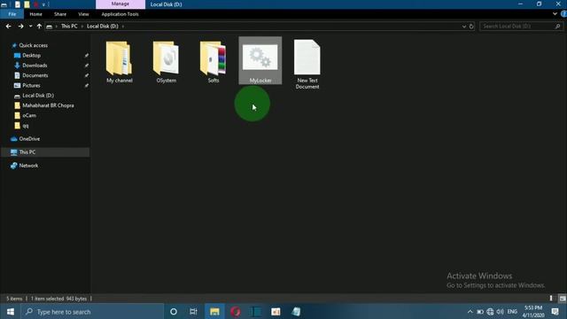Show hidden system tray icons
This screenshot has height=319, width=567.
[470, 311]
